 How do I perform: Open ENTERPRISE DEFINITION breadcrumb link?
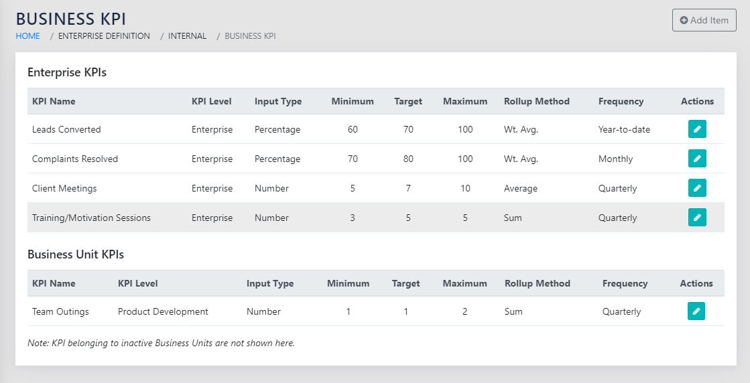(x=104, y=36)
